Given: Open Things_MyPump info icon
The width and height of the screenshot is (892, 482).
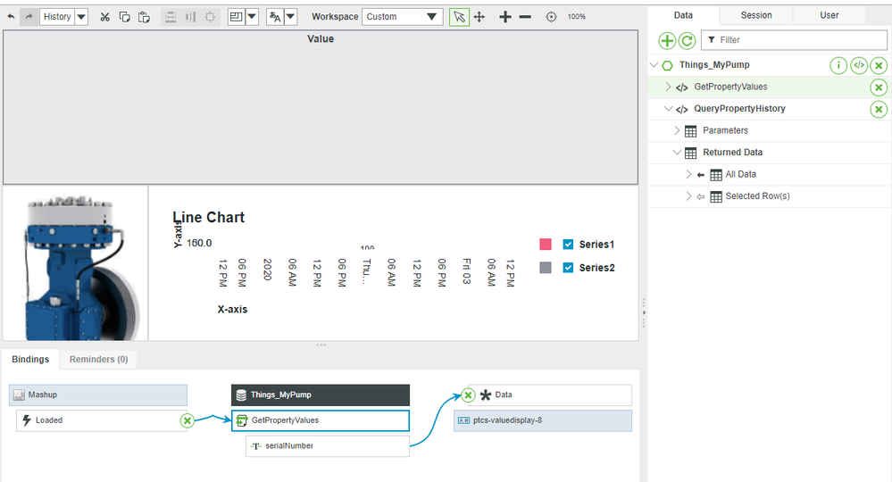Looking at the screenshot, I should click(838, 65).
